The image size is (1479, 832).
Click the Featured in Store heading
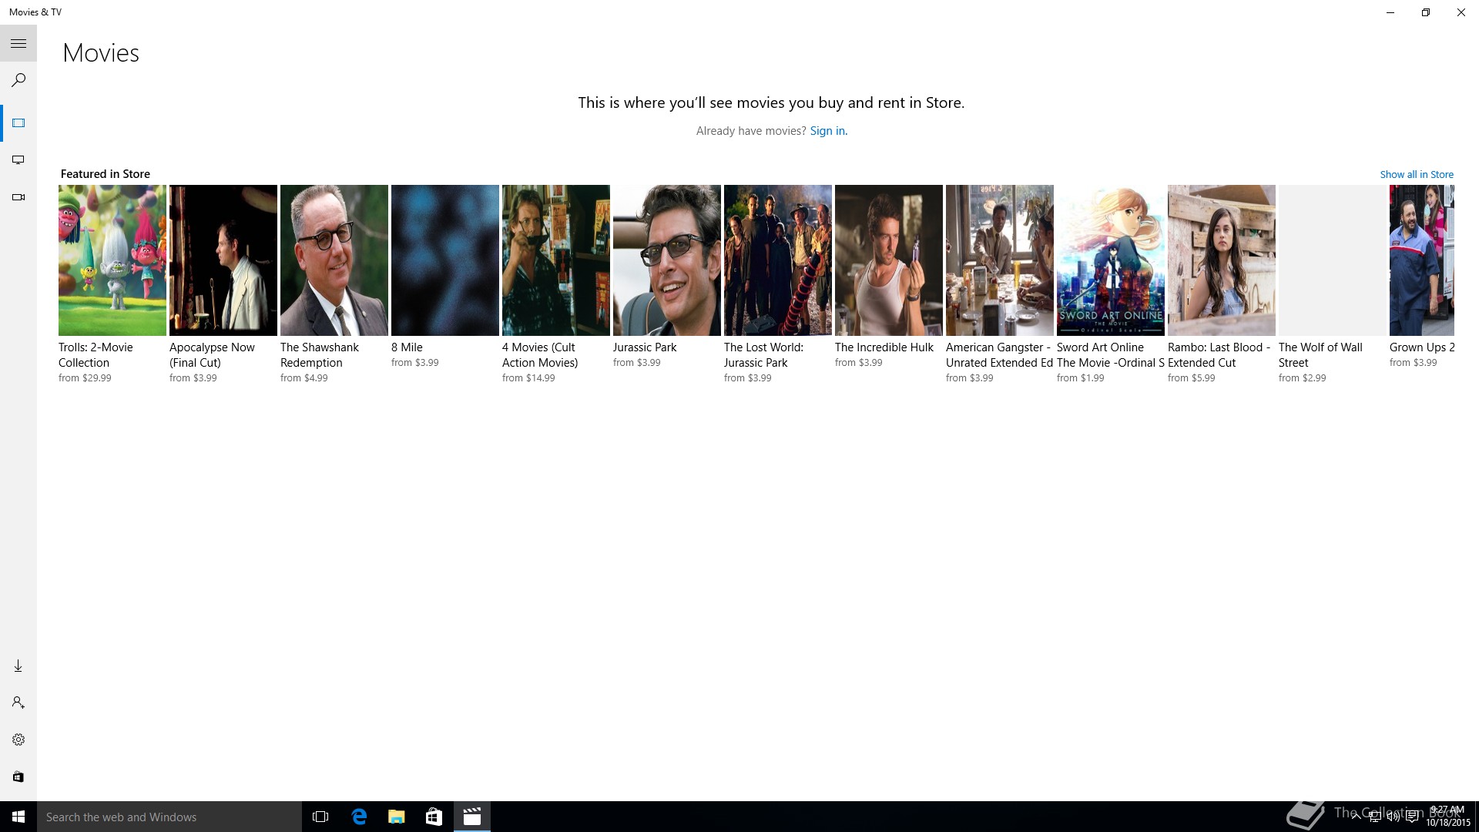106,174
